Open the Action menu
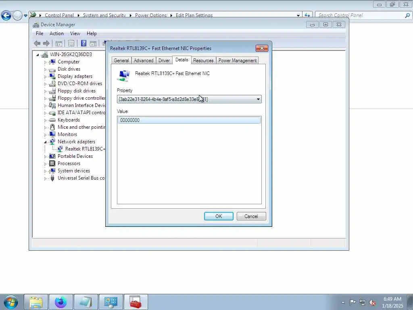The width and height of the screenshot is (413, 310). [56, 34]
